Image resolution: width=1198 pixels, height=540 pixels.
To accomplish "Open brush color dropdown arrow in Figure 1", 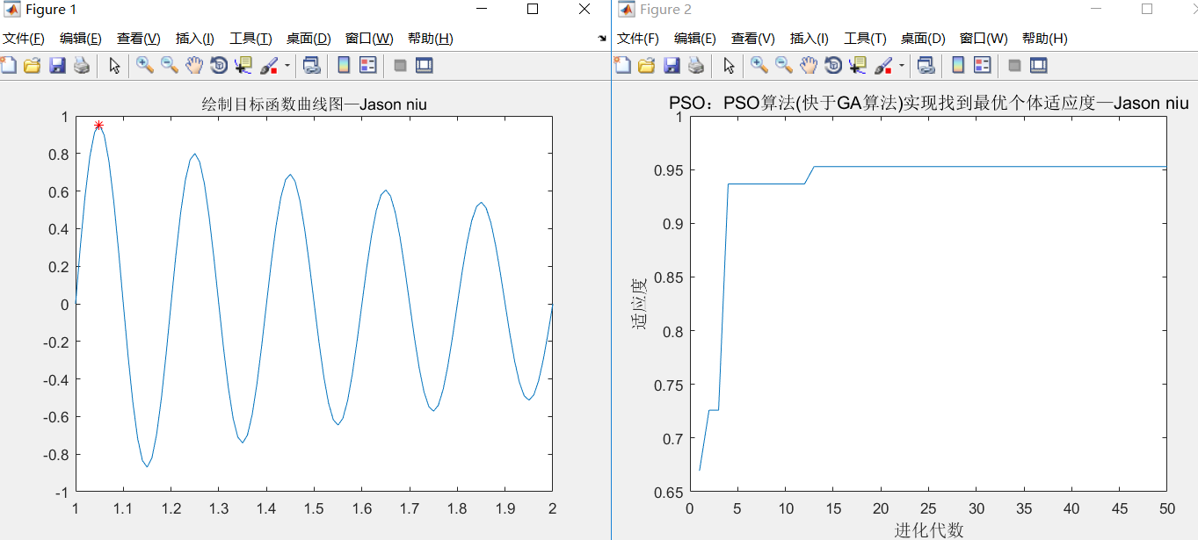I will tap(287, 66).
